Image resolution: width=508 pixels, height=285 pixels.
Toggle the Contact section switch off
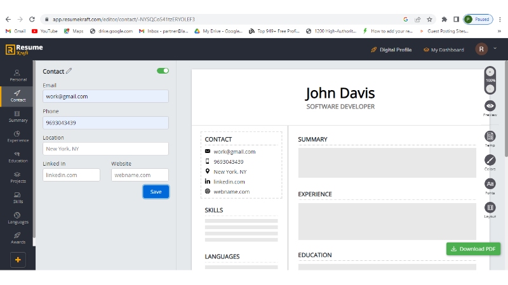pos(163,71)
